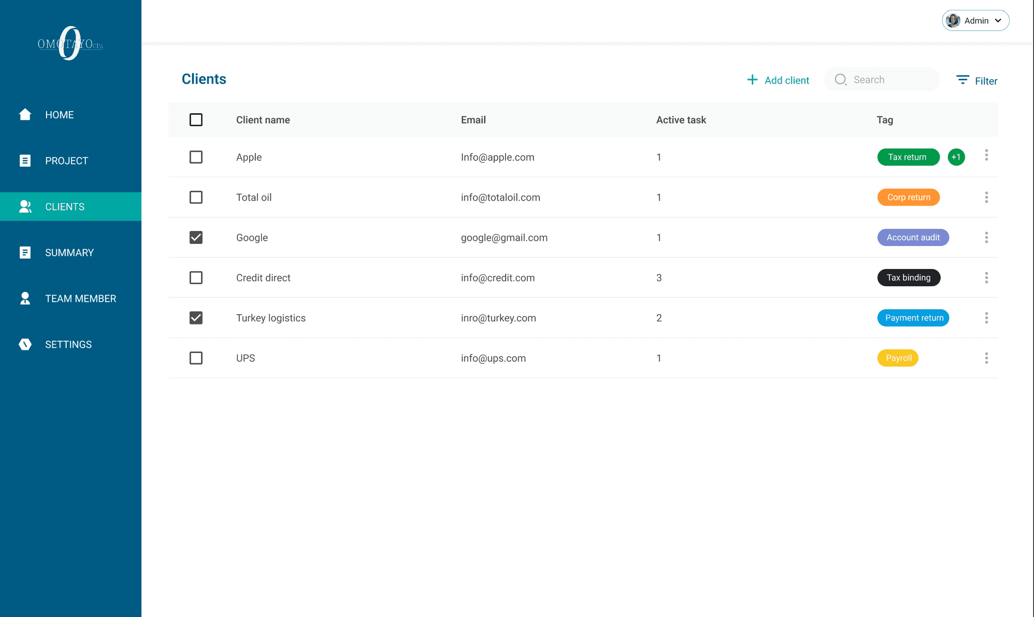Viewport: 1034px width, 617px height.
Task: Uncheck the Google row checkbox
Action: point(196,237)
